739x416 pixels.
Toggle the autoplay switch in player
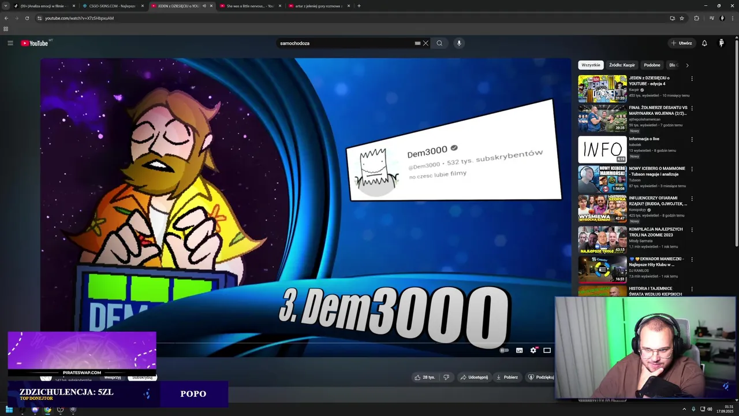tap(504, 350)
